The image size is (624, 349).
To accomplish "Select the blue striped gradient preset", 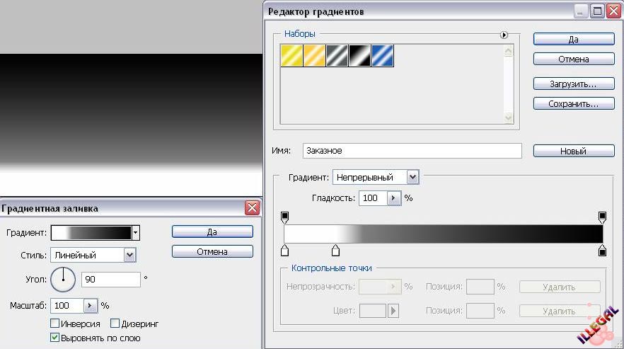I will click(383, 56).
